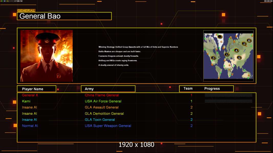The image size is (273, 153).
Task: Select Insane AI with GLA Assault General
Action: coord(29,107)
